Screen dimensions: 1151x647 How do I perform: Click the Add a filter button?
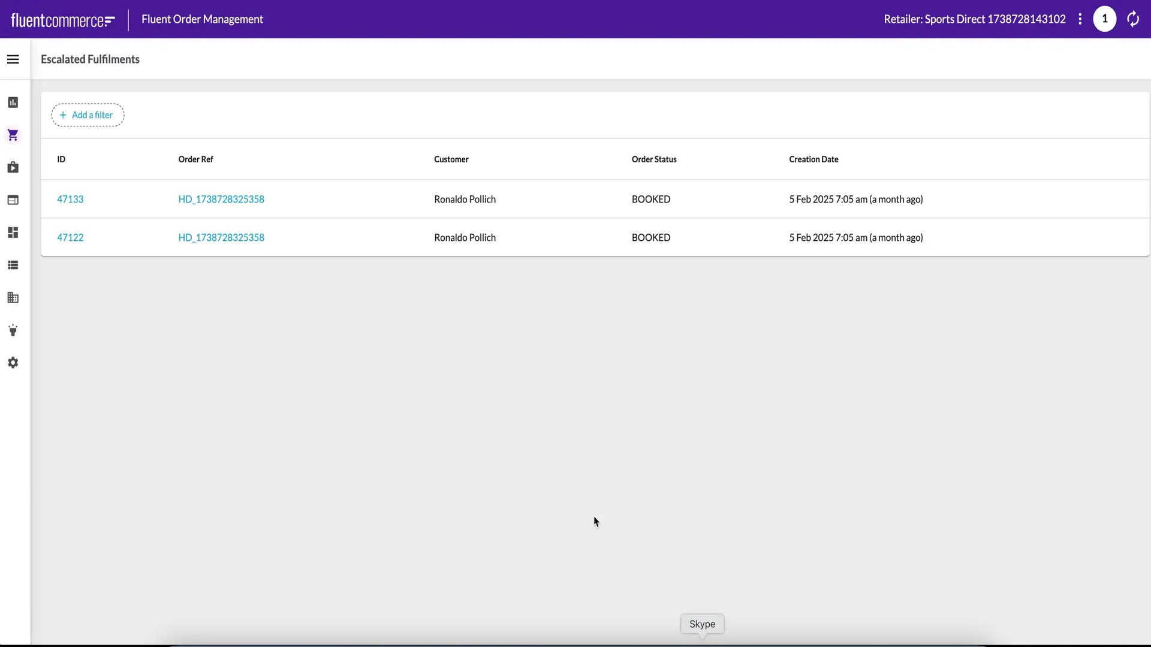coord(88,115)
